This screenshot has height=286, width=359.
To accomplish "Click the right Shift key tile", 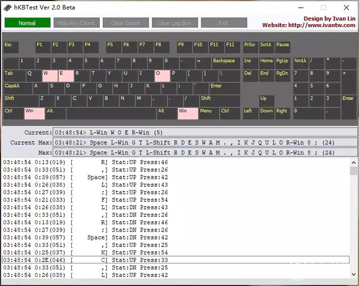I will (220, 101).
